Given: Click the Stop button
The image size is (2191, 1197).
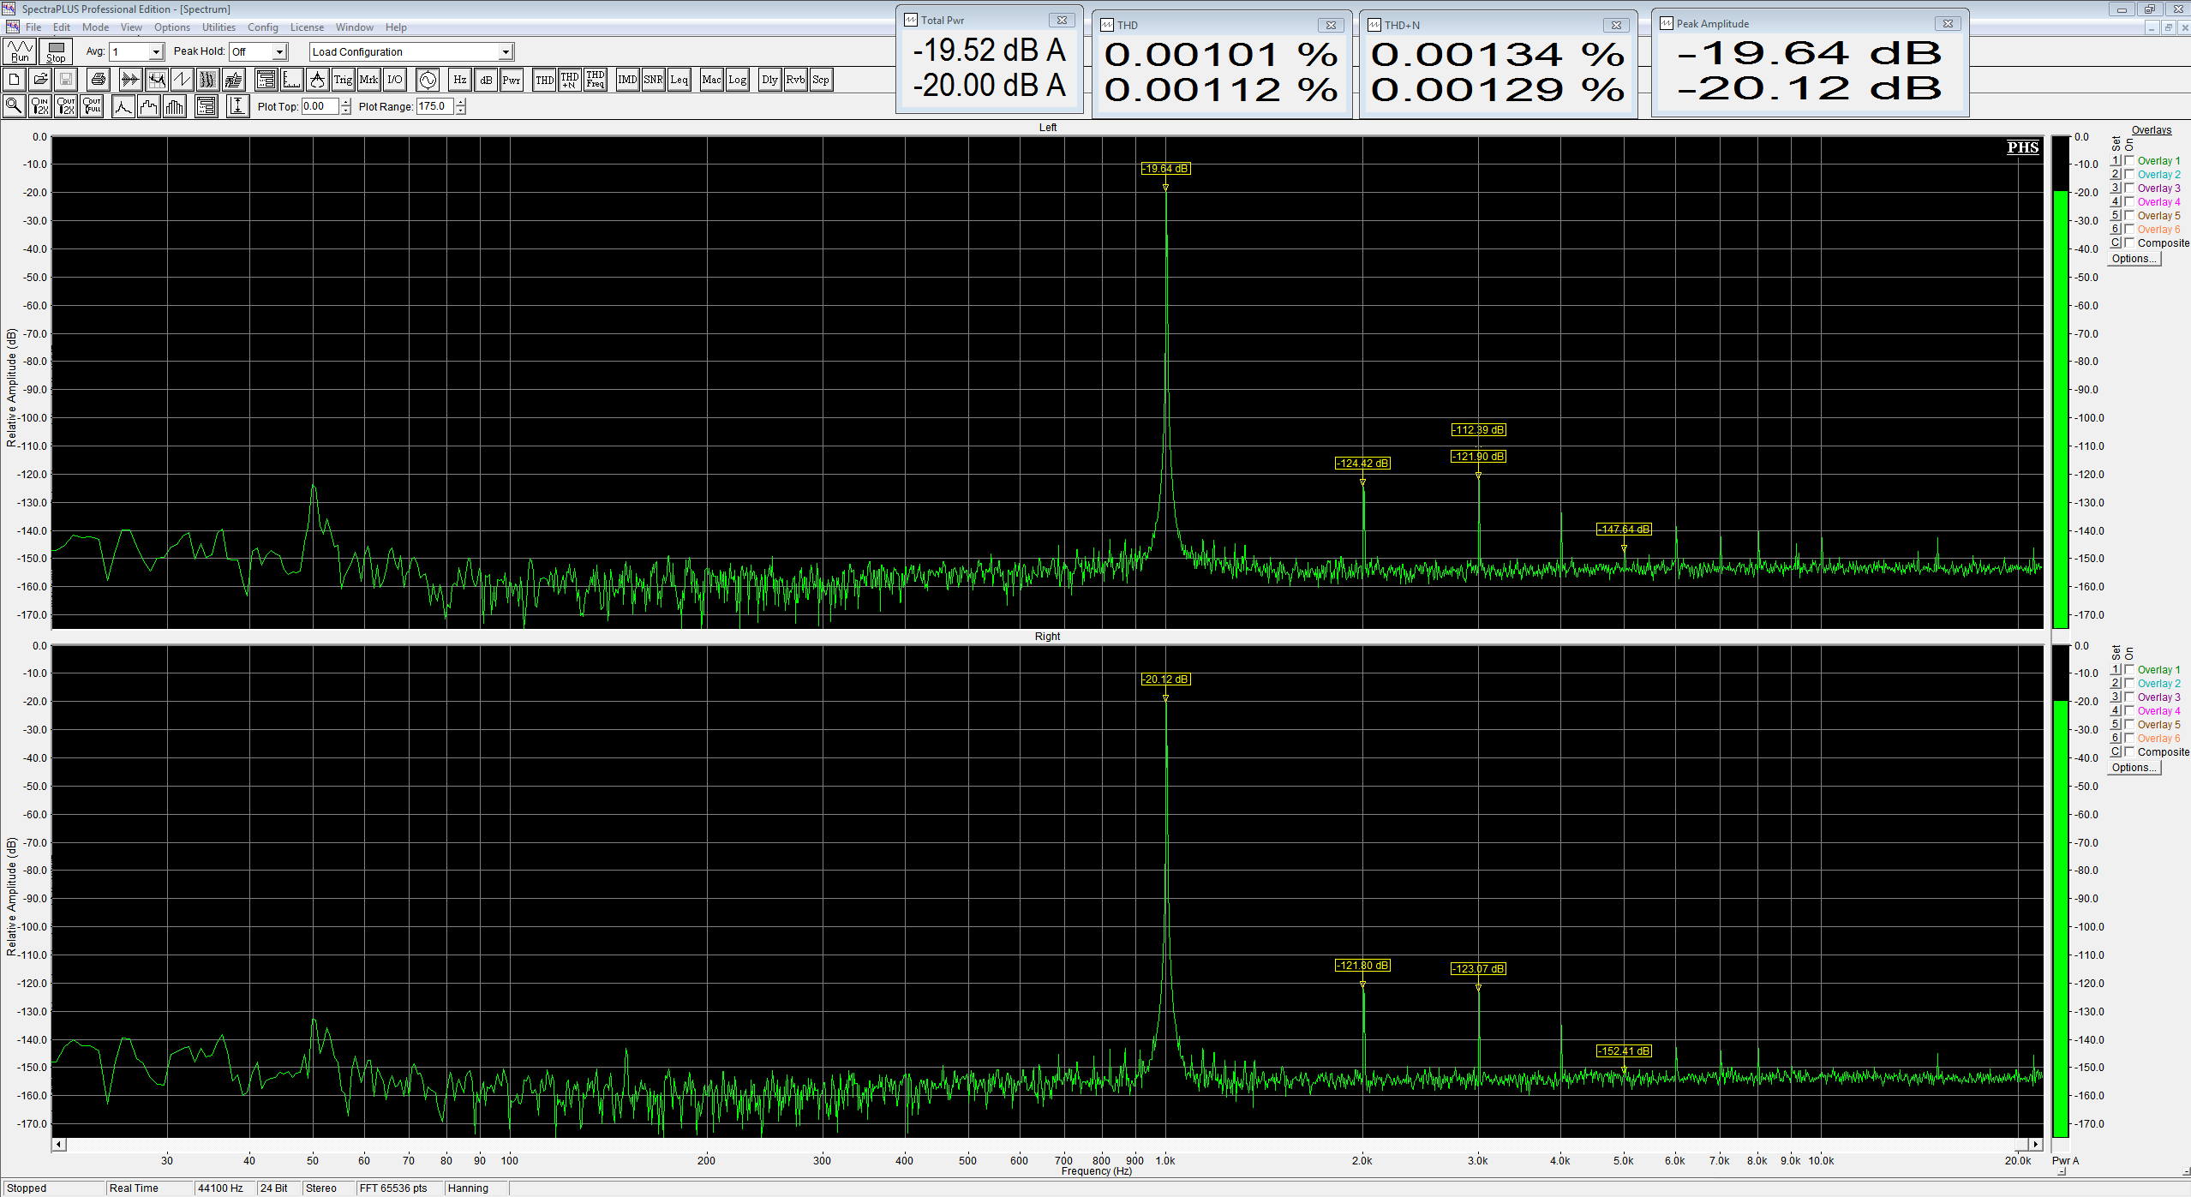Looking at the screenshot, I should (56, 51).
